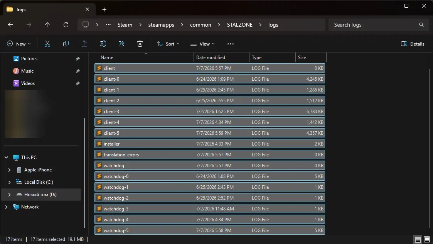The image size is (433, 244).
Task: Open the View dropdown menu
Action: [x=202, y=44]
